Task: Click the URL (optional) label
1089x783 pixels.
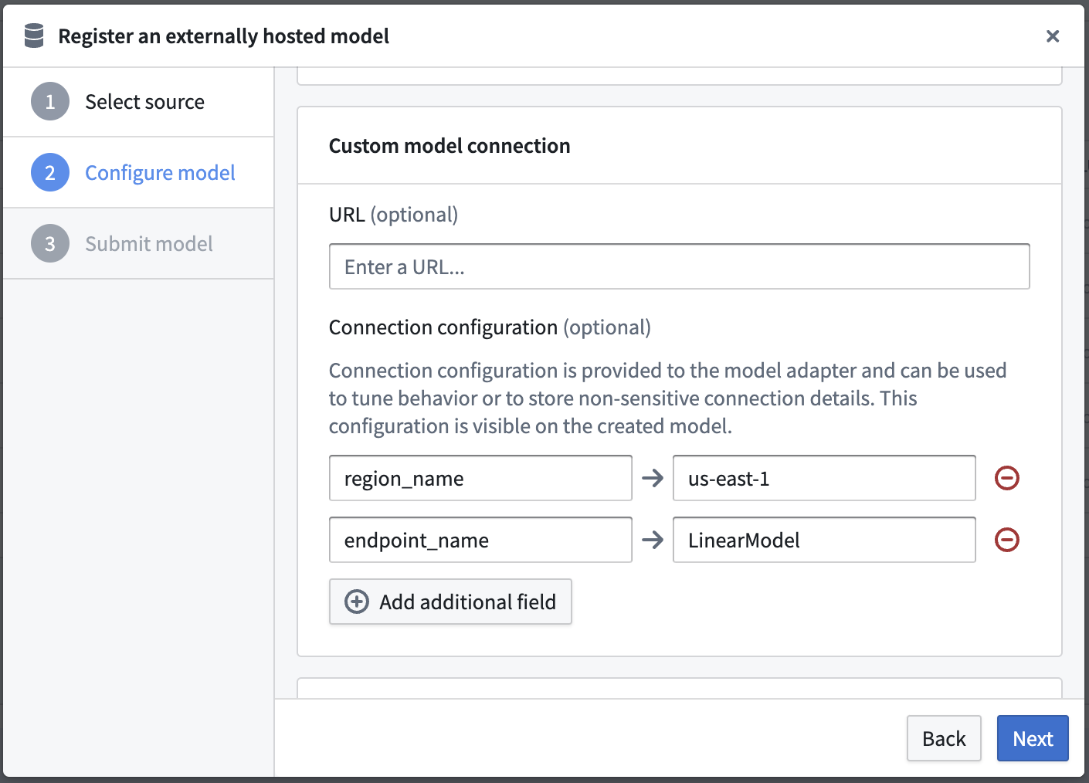Action: [x=393, y=215]
